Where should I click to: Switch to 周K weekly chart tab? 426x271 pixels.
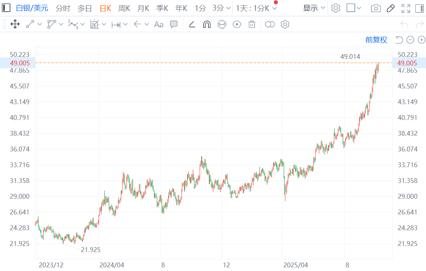coord(124,8)
